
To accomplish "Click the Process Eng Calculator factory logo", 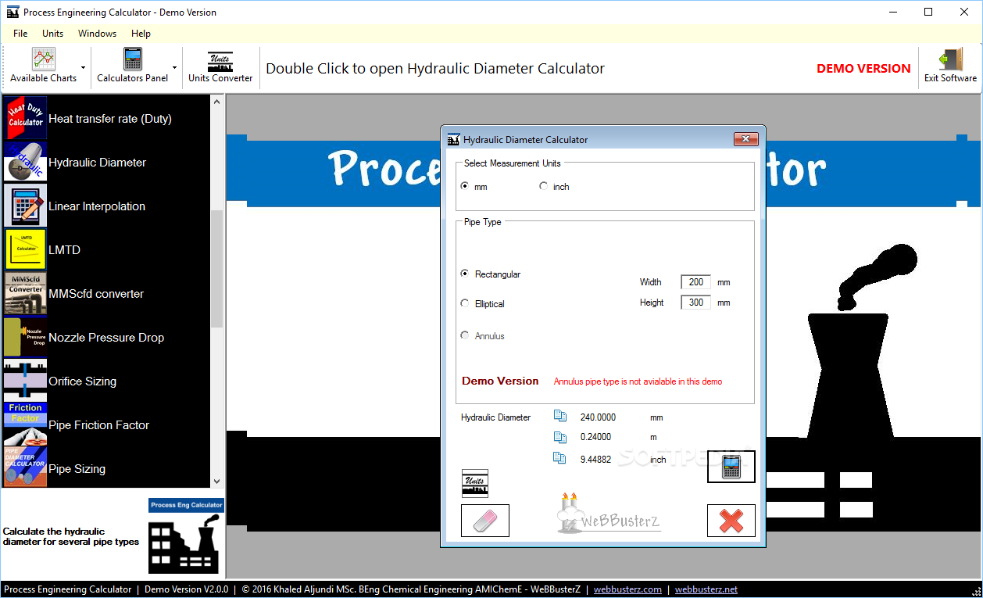I will click(186, 537).
